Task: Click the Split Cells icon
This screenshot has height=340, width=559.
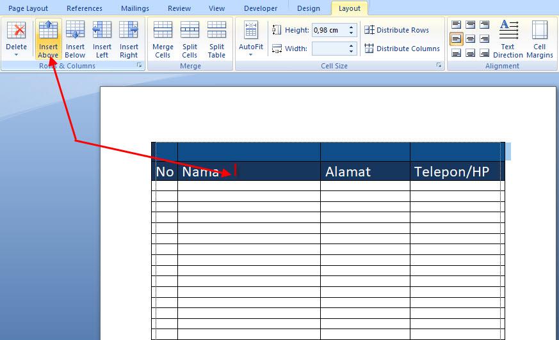Action: click(190, 30)
